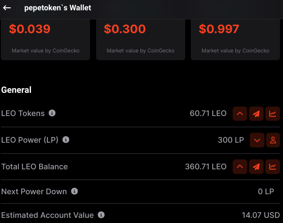
Task: View Total LEO Balance chart icon
Action: pyautogui.click(x=273, y=167)
